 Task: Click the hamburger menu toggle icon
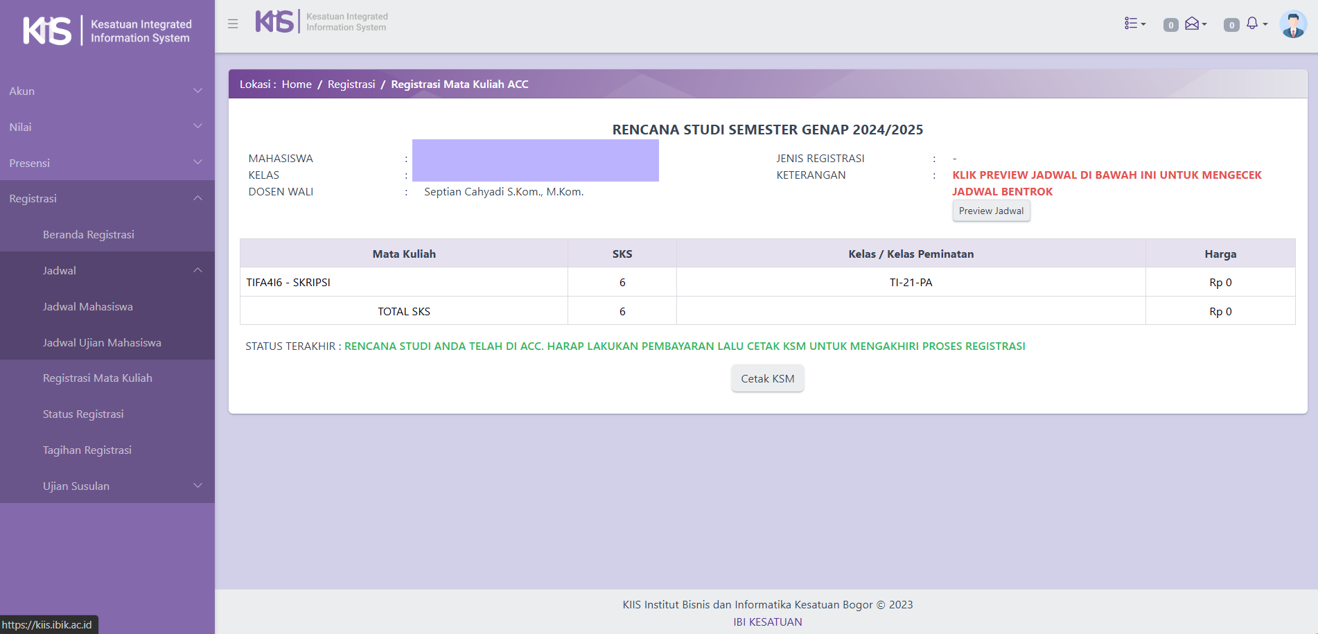(233, 24)
